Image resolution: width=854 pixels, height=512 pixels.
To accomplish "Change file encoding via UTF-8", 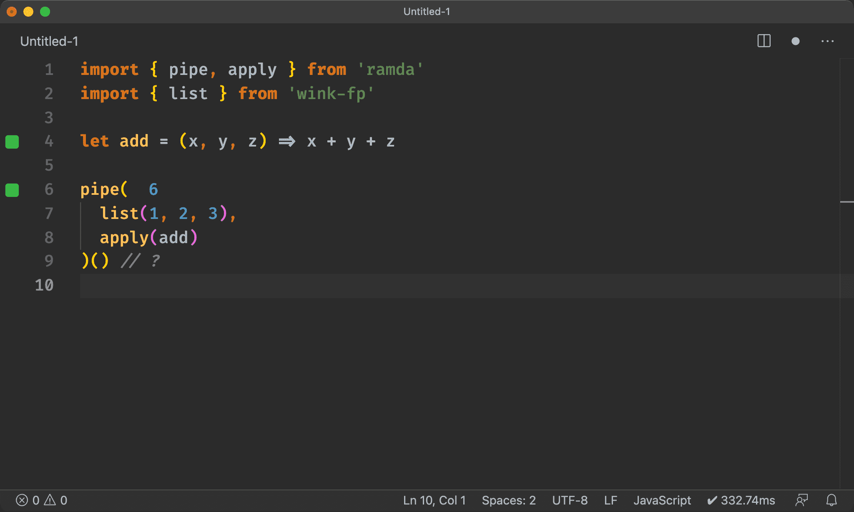I will pos(570,500).
